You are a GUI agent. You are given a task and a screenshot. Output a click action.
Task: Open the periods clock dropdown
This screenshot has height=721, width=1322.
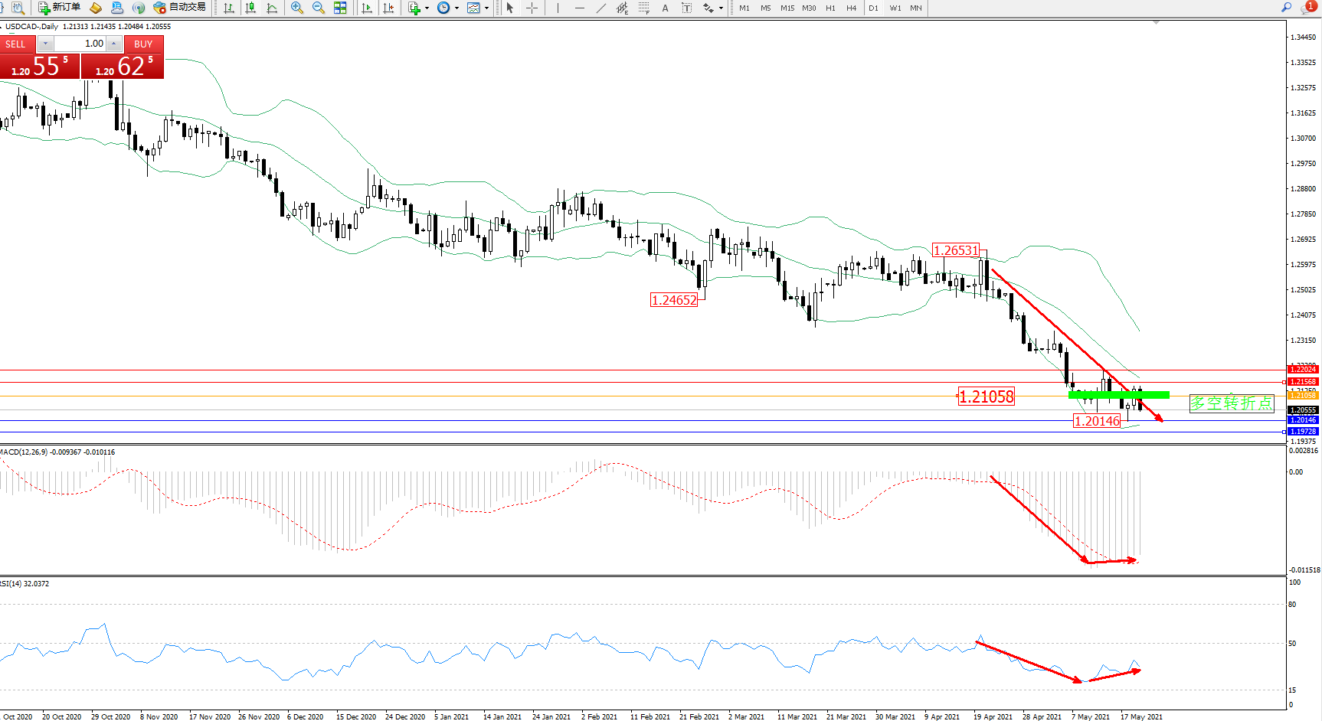tap(447, 8)
